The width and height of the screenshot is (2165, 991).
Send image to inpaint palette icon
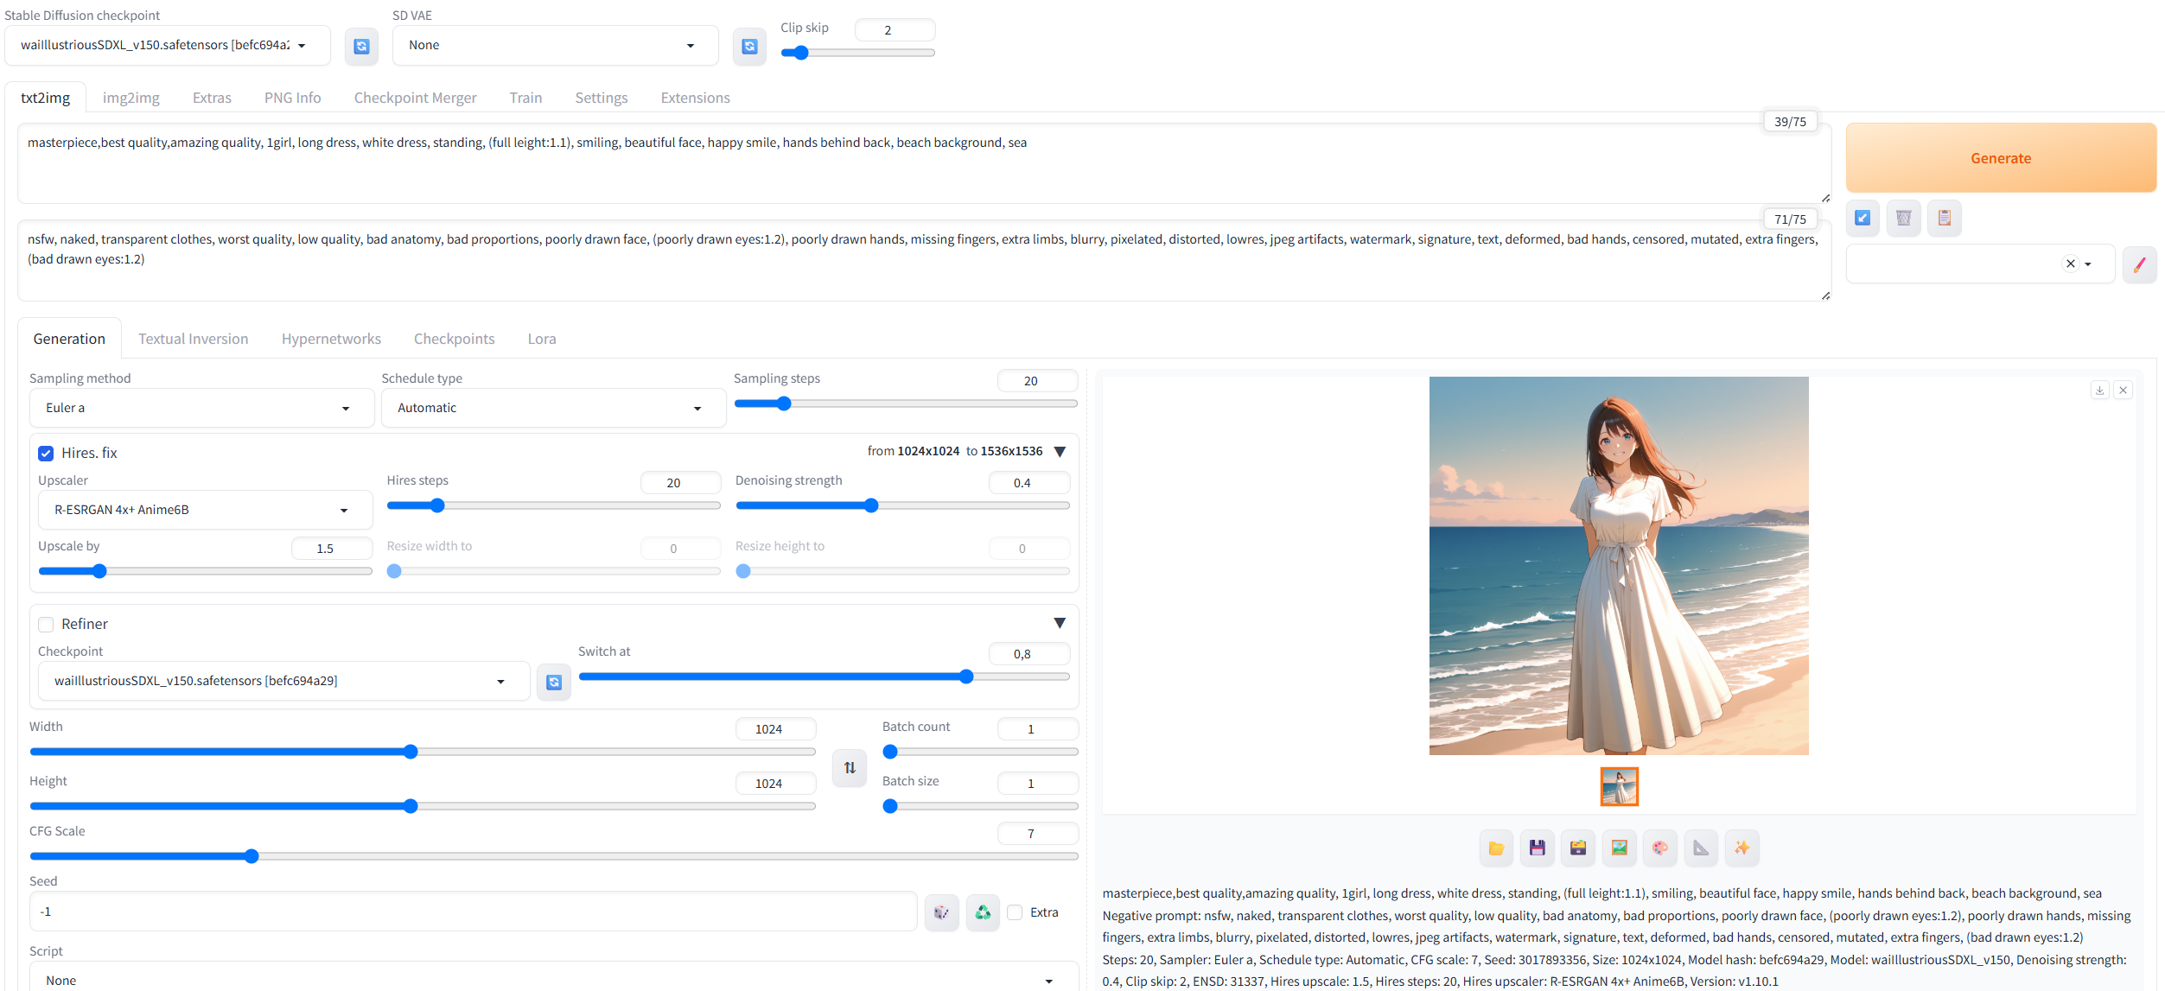tap(1660, 848)
